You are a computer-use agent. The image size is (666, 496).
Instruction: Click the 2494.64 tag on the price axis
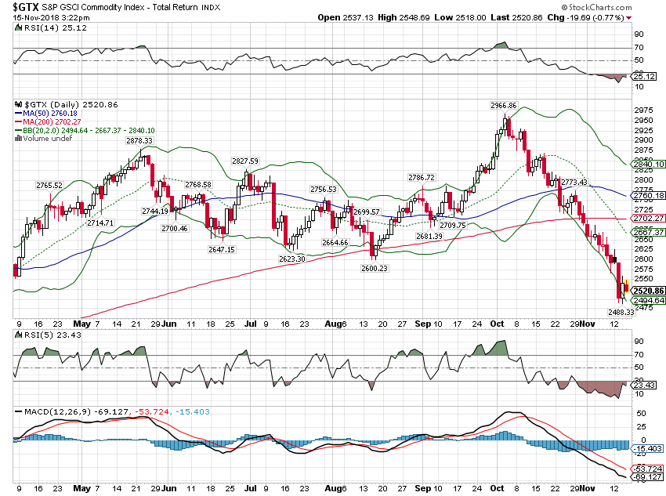[x=649, y=301]
